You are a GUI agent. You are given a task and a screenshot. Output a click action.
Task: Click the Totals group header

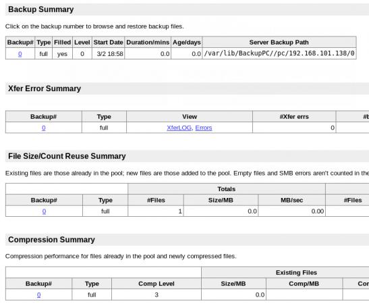pos(227,189)
